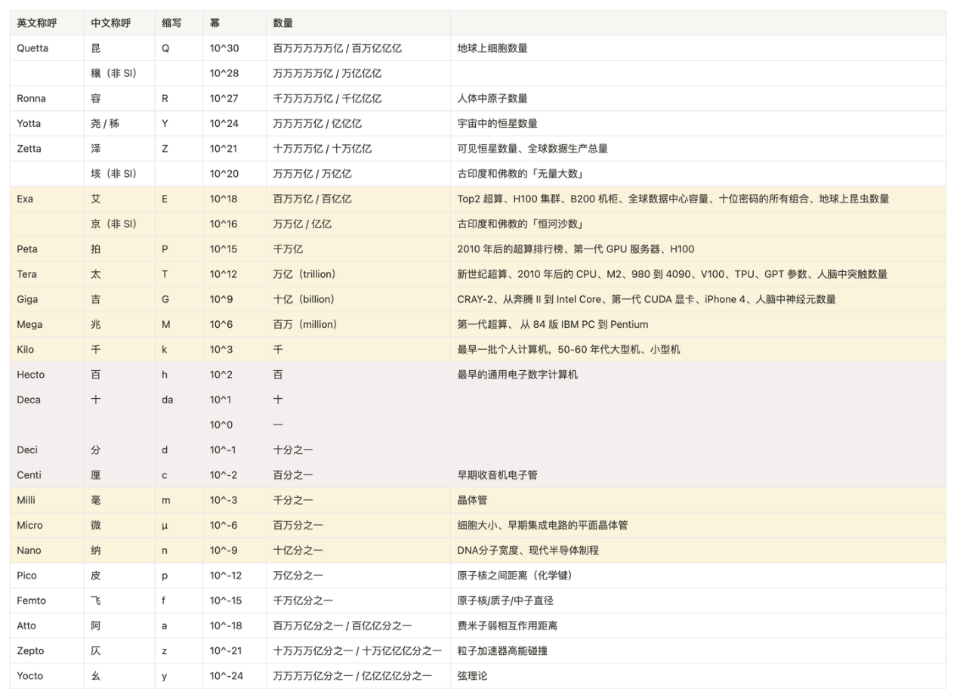Select the Peta cell

click(x=47, y=249)
